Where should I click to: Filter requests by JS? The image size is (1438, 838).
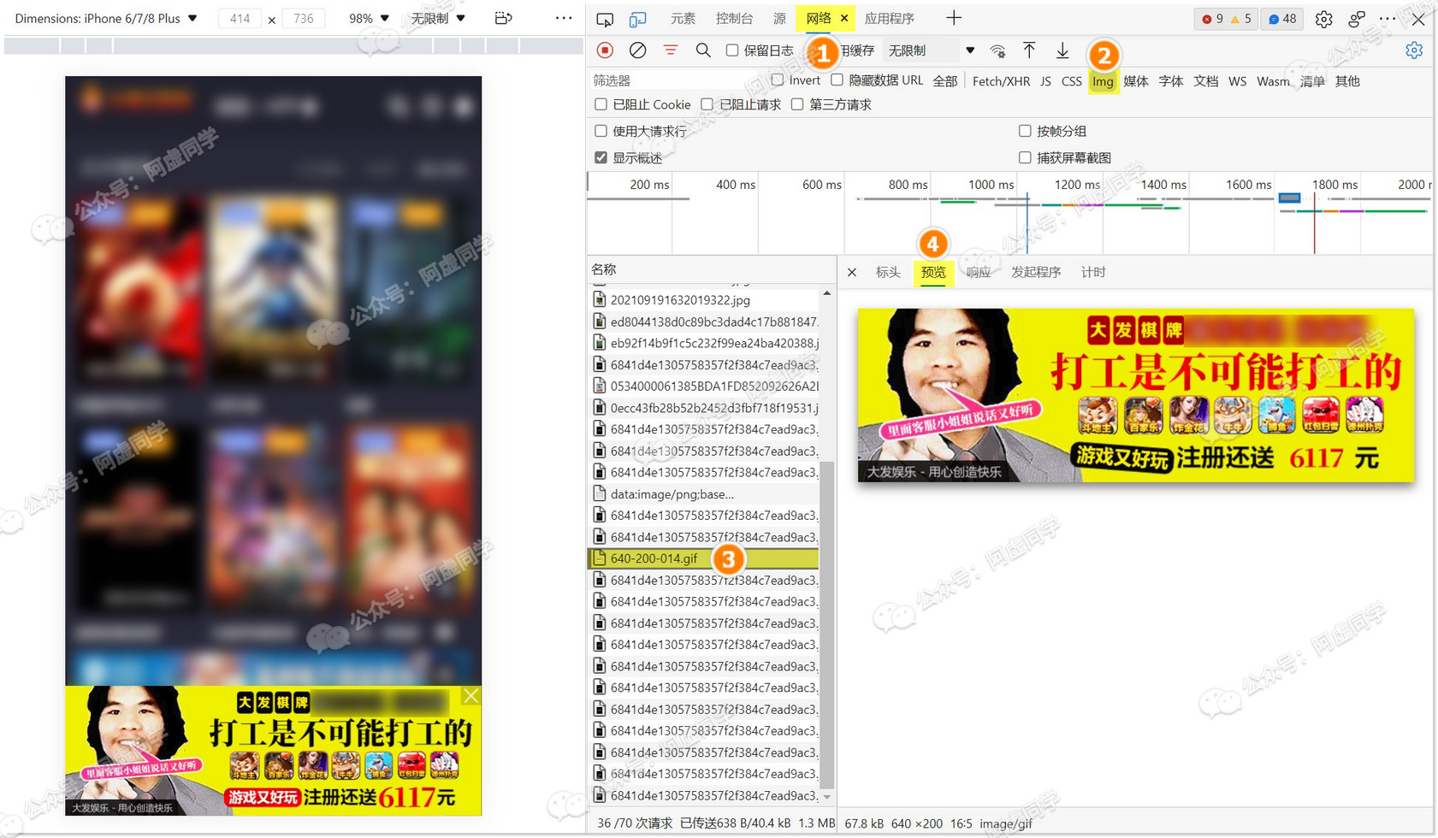[1045, 81]
